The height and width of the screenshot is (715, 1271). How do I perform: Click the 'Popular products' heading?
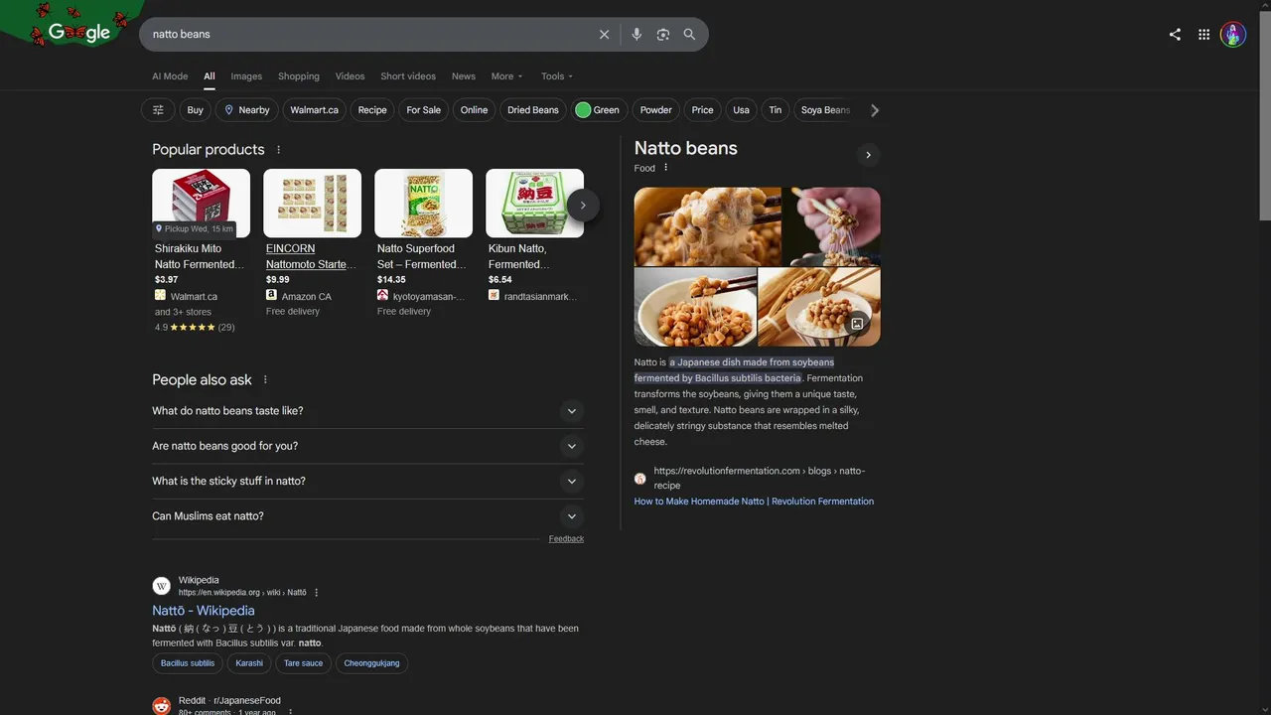[209, 150]
